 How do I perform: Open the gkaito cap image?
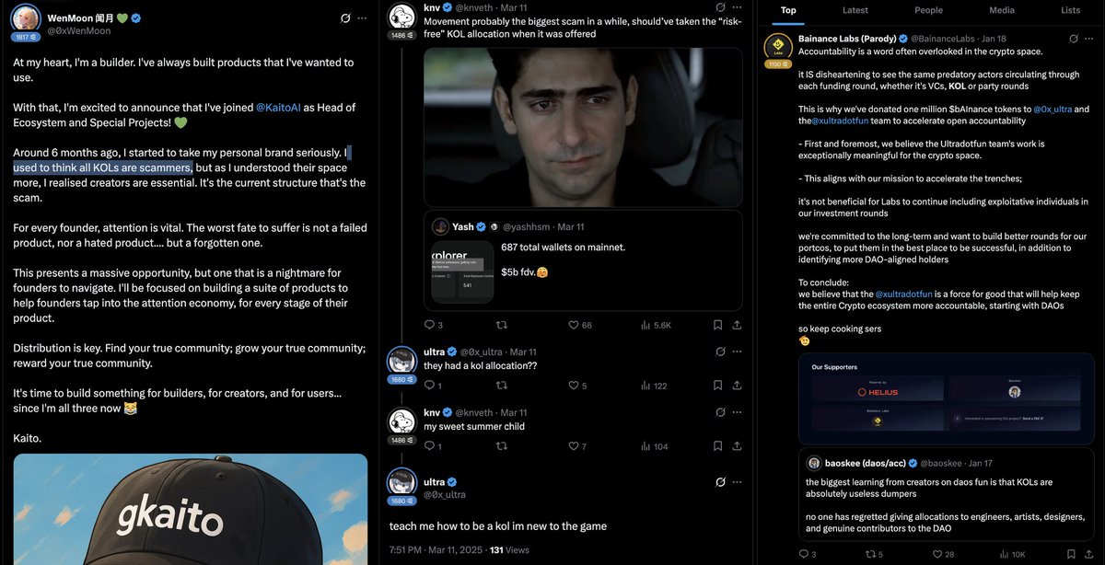coord(190,509)
